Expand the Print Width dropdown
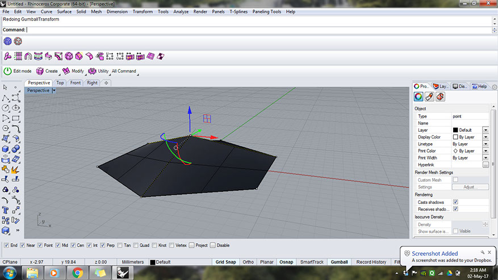498x280 pixels. click(x=486, y=158)
